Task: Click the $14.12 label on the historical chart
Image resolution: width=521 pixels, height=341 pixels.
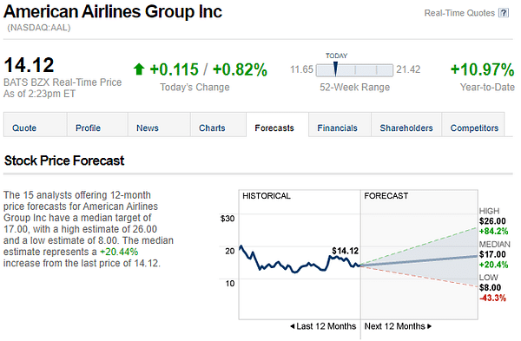Action: 346,251
